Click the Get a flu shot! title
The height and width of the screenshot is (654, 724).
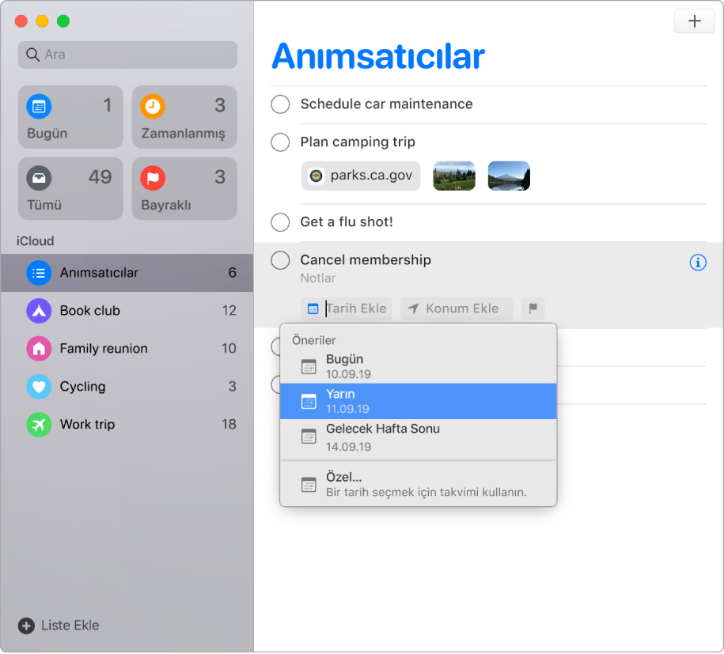click(347, 222)
